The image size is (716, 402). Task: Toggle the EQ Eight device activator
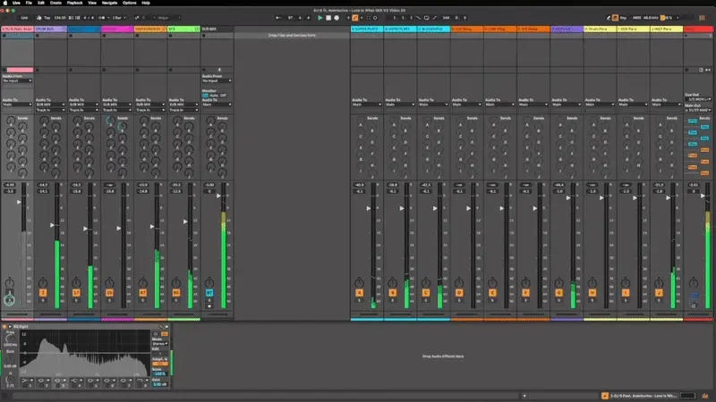(x=4, y=327)
